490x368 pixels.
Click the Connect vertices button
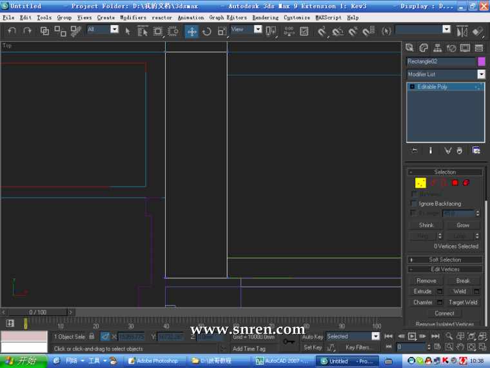click(x=444, y=313)
